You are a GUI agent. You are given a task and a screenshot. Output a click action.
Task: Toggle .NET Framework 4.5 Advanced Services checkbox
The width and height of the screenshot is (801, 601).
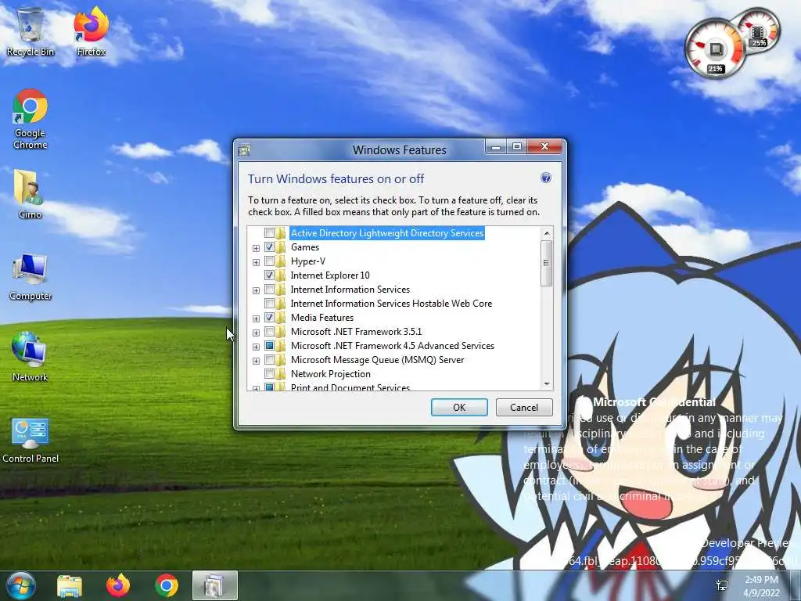269,346
